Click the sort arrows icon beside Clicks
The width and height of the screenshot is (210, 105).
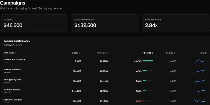(x=175, y=53)
